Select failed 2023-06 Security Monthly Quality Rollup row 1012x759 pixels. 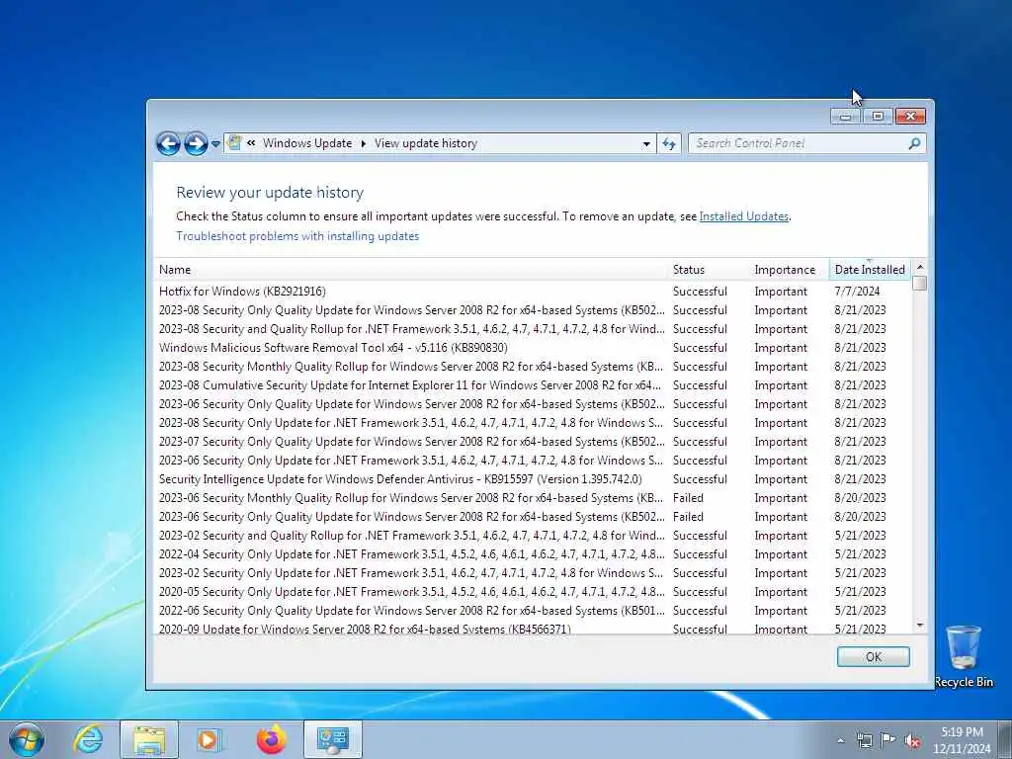(x=533, y=498)
